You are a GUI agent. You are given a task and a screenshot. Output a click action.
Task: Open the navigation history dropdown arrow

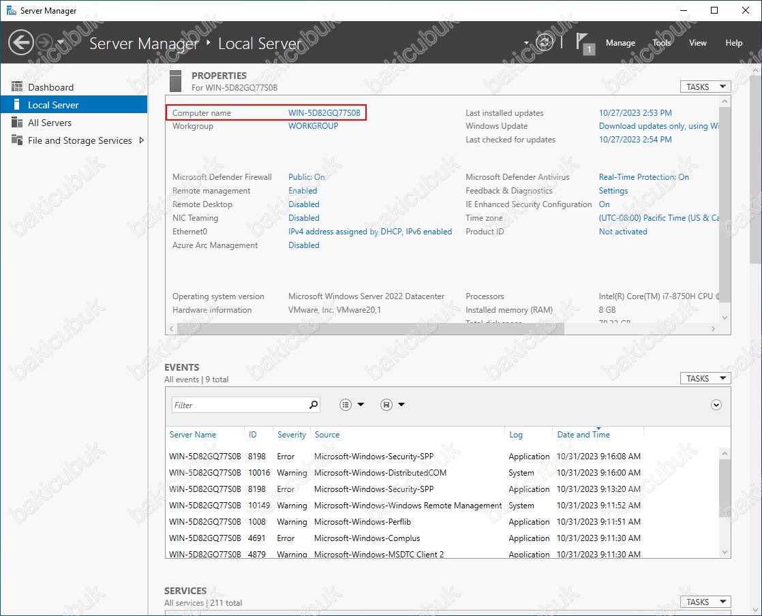click(x=61, y=42)
